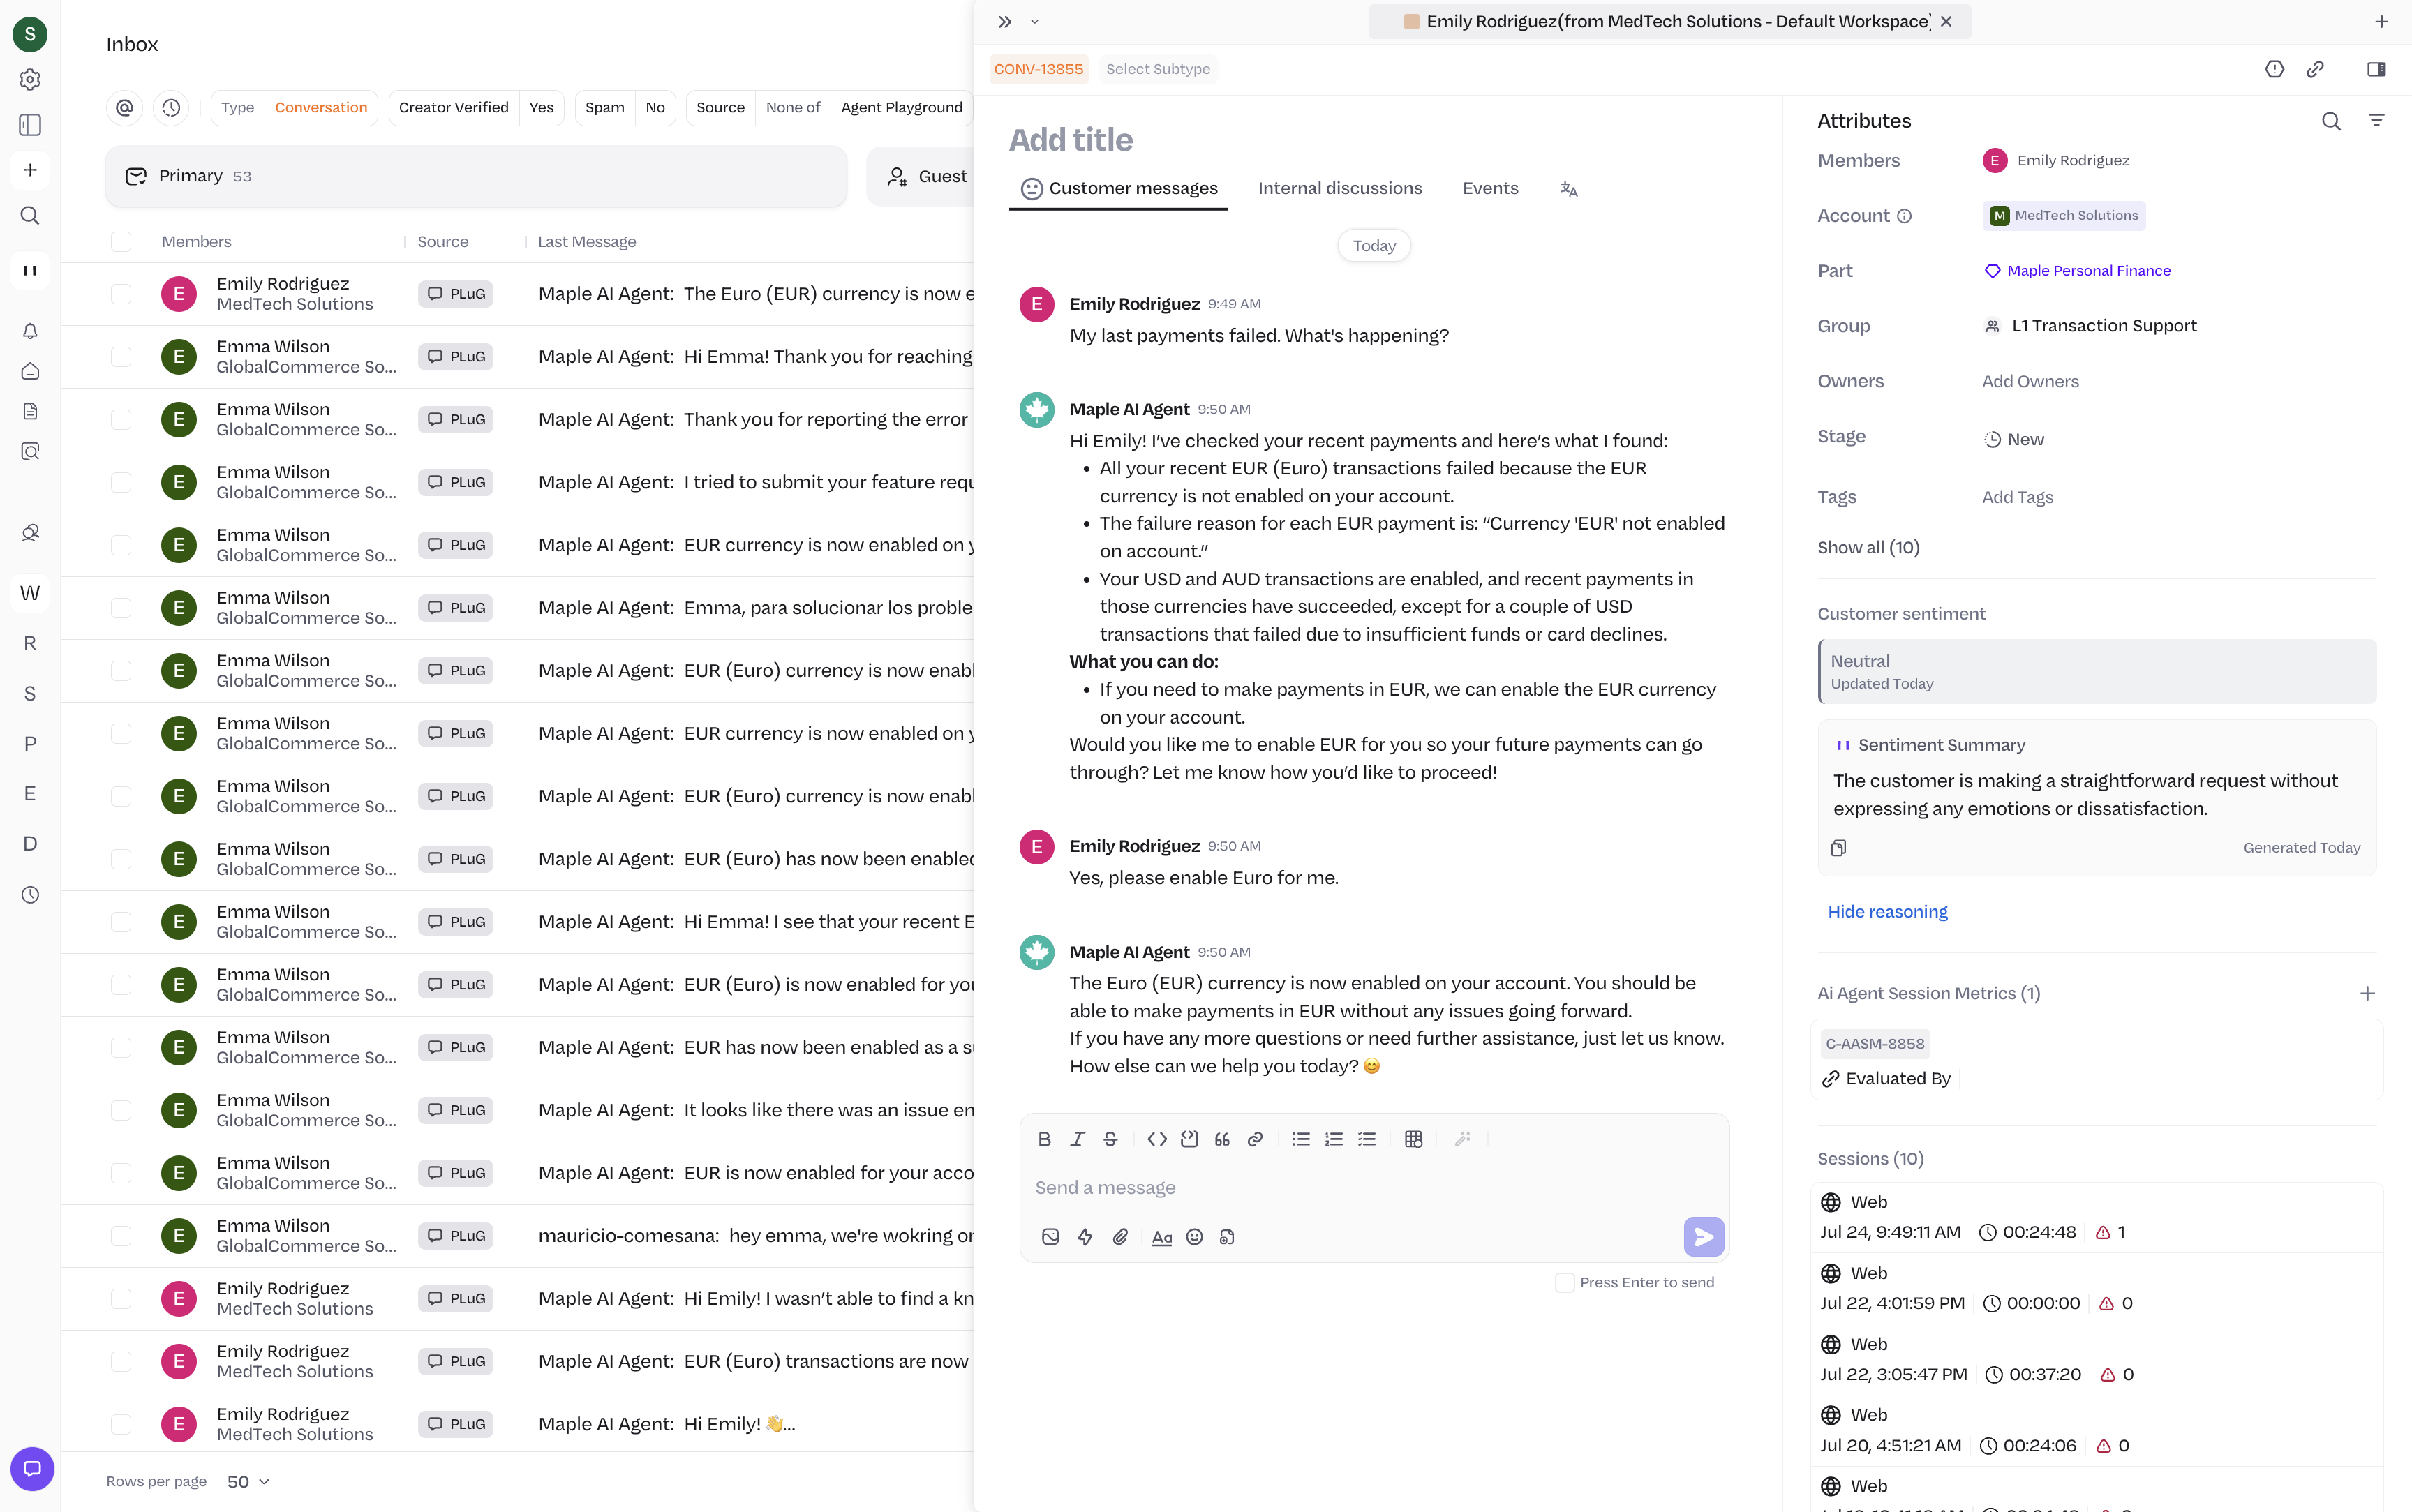
Task: Click the Add title field
Action: [x=1070, y=140]
